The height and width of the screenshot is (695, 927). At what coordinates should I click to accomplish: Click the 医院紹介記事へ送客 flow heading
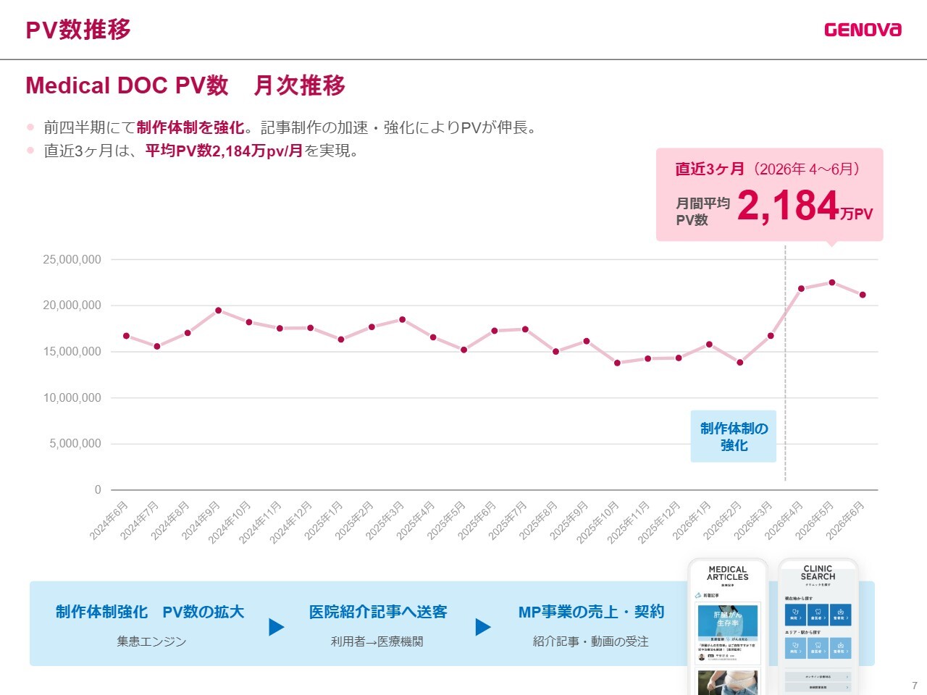(378, 612)
